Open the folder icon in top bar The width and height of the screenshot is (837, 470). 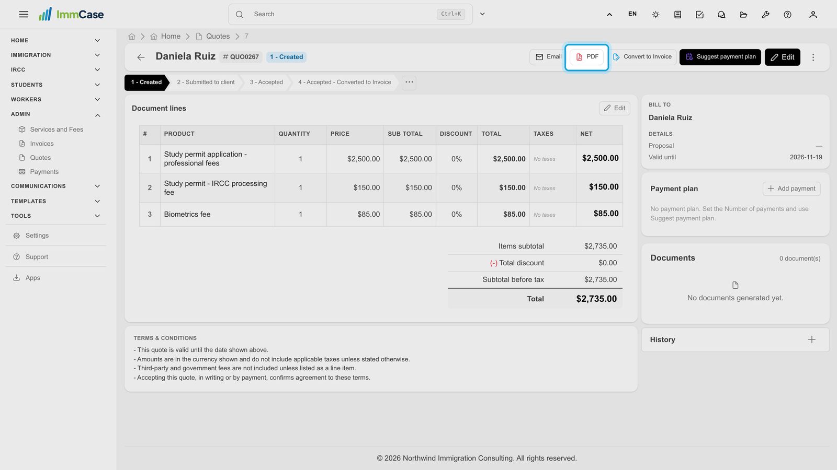pyautogui.click(x=743, y=15)
